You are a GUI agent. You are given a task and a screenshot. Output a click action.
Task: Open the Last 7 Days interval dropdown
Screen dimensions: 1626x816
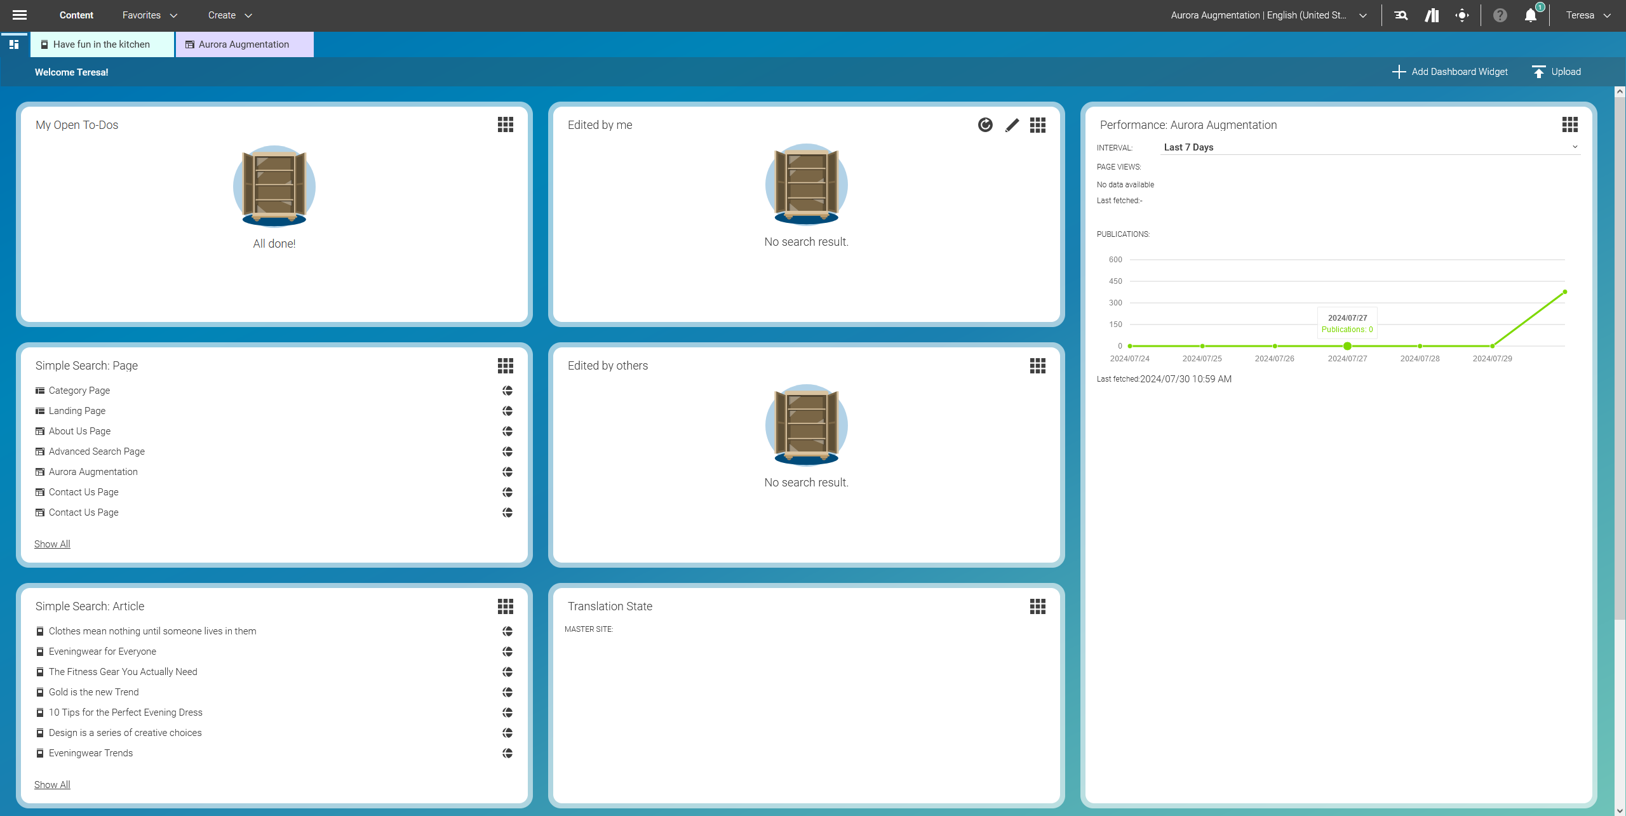click(1369, 147)
